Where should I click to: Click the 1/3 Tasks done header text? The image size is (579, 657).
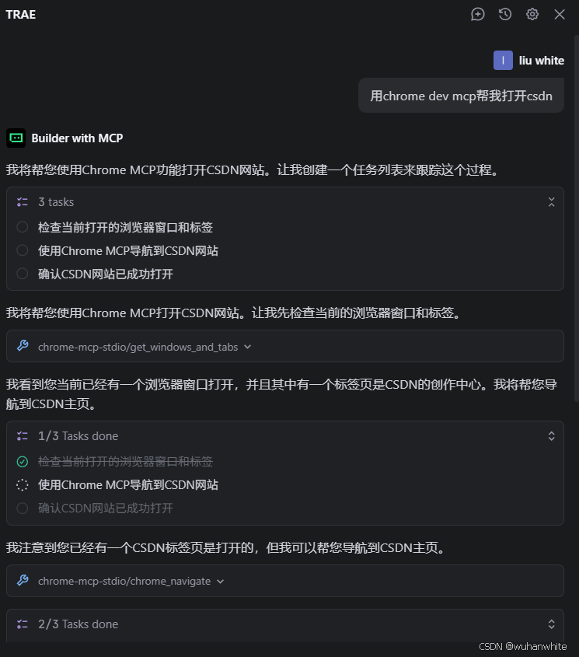78,436
